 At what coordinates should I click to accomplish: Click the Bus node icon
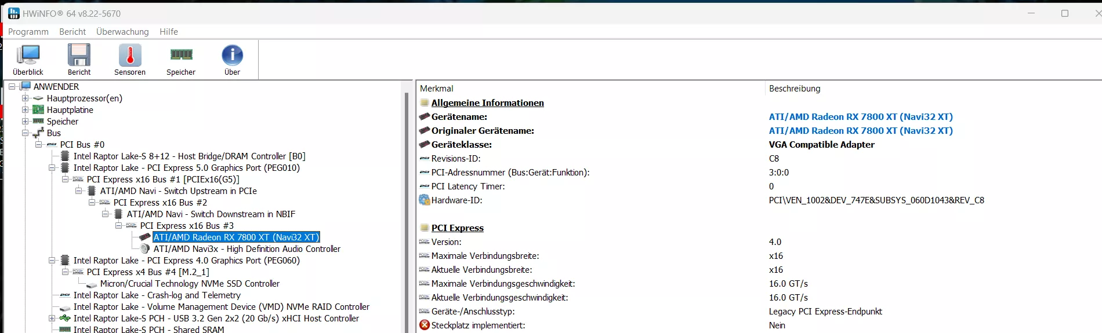(38, 133)
